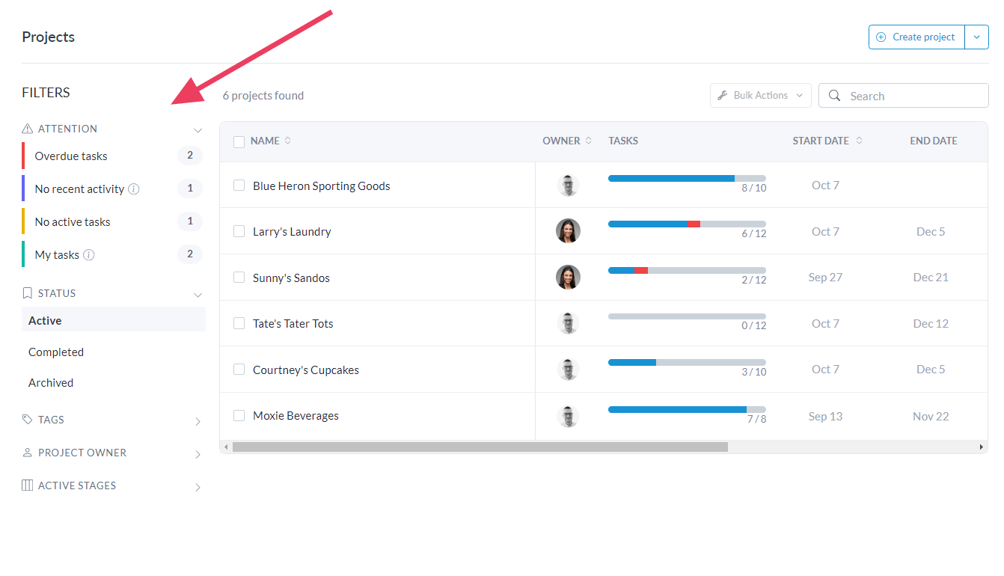
Task: Open the Create project dropdown arrow
Action: point(976,37)
